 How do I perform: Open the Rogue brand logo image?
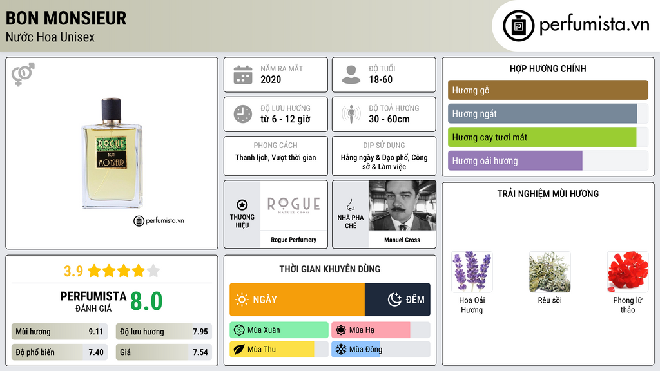click(293, 205)
